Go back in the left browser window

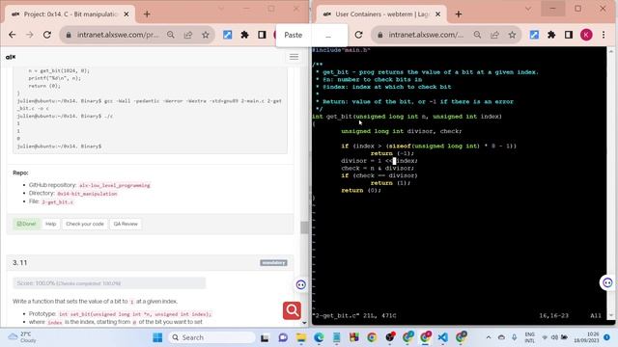[13, 35]
